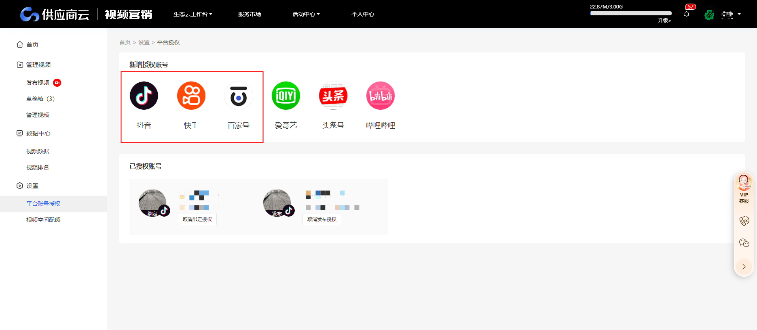Open the 生态云工作台 dropdown menu
Screen dimensions: 757x330
pyautogui.click(x=192, y=14)
